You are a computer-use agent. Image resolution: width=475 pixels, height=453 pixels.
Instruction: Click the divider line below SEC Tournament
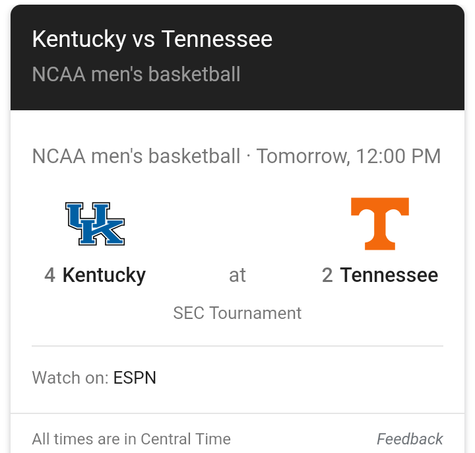pos(237,345)
